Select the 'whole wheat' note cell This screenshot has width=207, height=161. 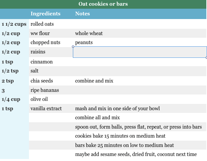(89, 33)
